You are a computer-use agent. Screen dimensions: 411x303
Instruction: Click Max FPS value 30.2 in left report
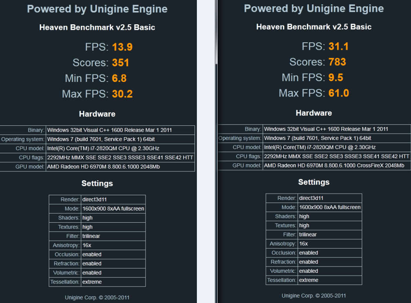point(122,94)
